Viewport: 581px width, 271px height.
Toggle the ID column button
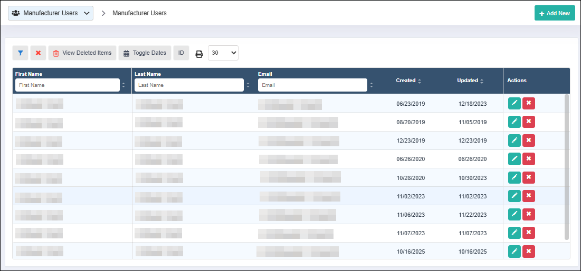click(x=181, y=53)
